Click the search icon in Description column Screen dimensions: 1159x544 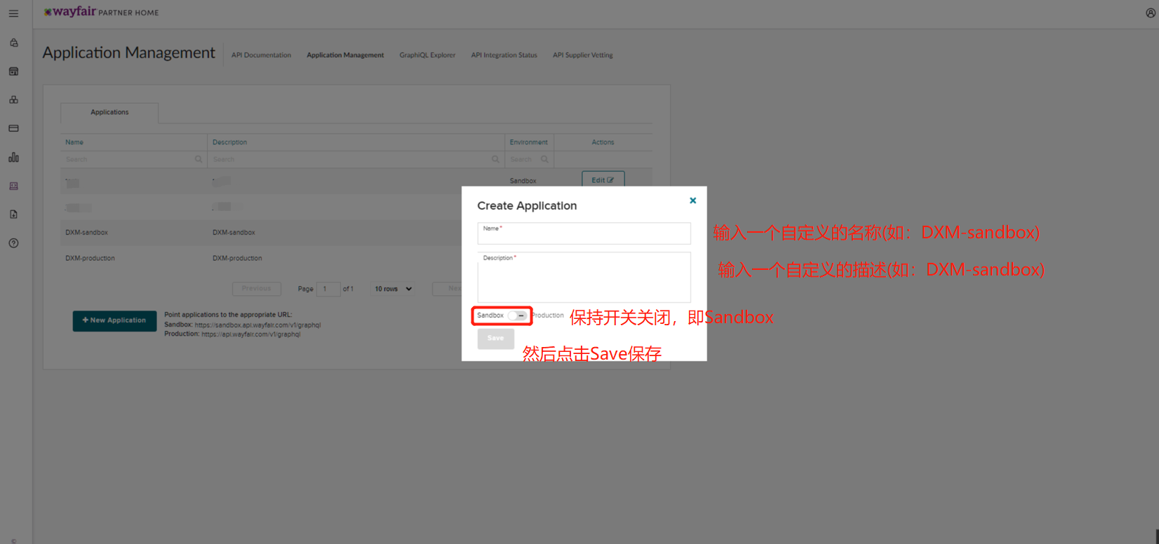(495, 159)
